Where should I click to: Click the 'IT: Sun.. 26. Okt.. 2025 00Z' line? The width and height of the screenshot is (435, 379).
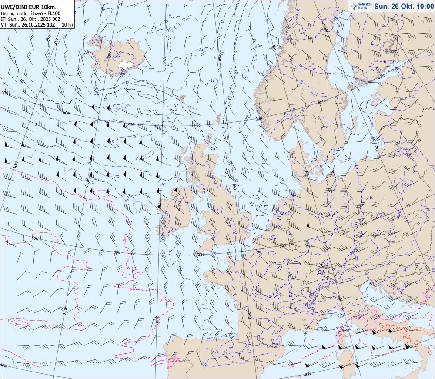pos(31,19)
